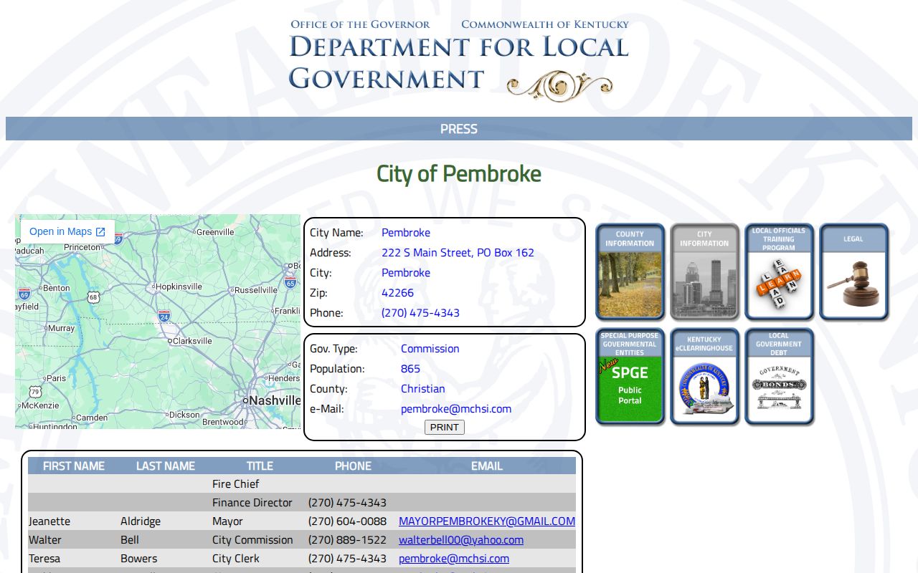The width and height of the screenshot is (918, 573).
Task: Open the Local Officials Training Program tile
Action: [x=779, y=271]
